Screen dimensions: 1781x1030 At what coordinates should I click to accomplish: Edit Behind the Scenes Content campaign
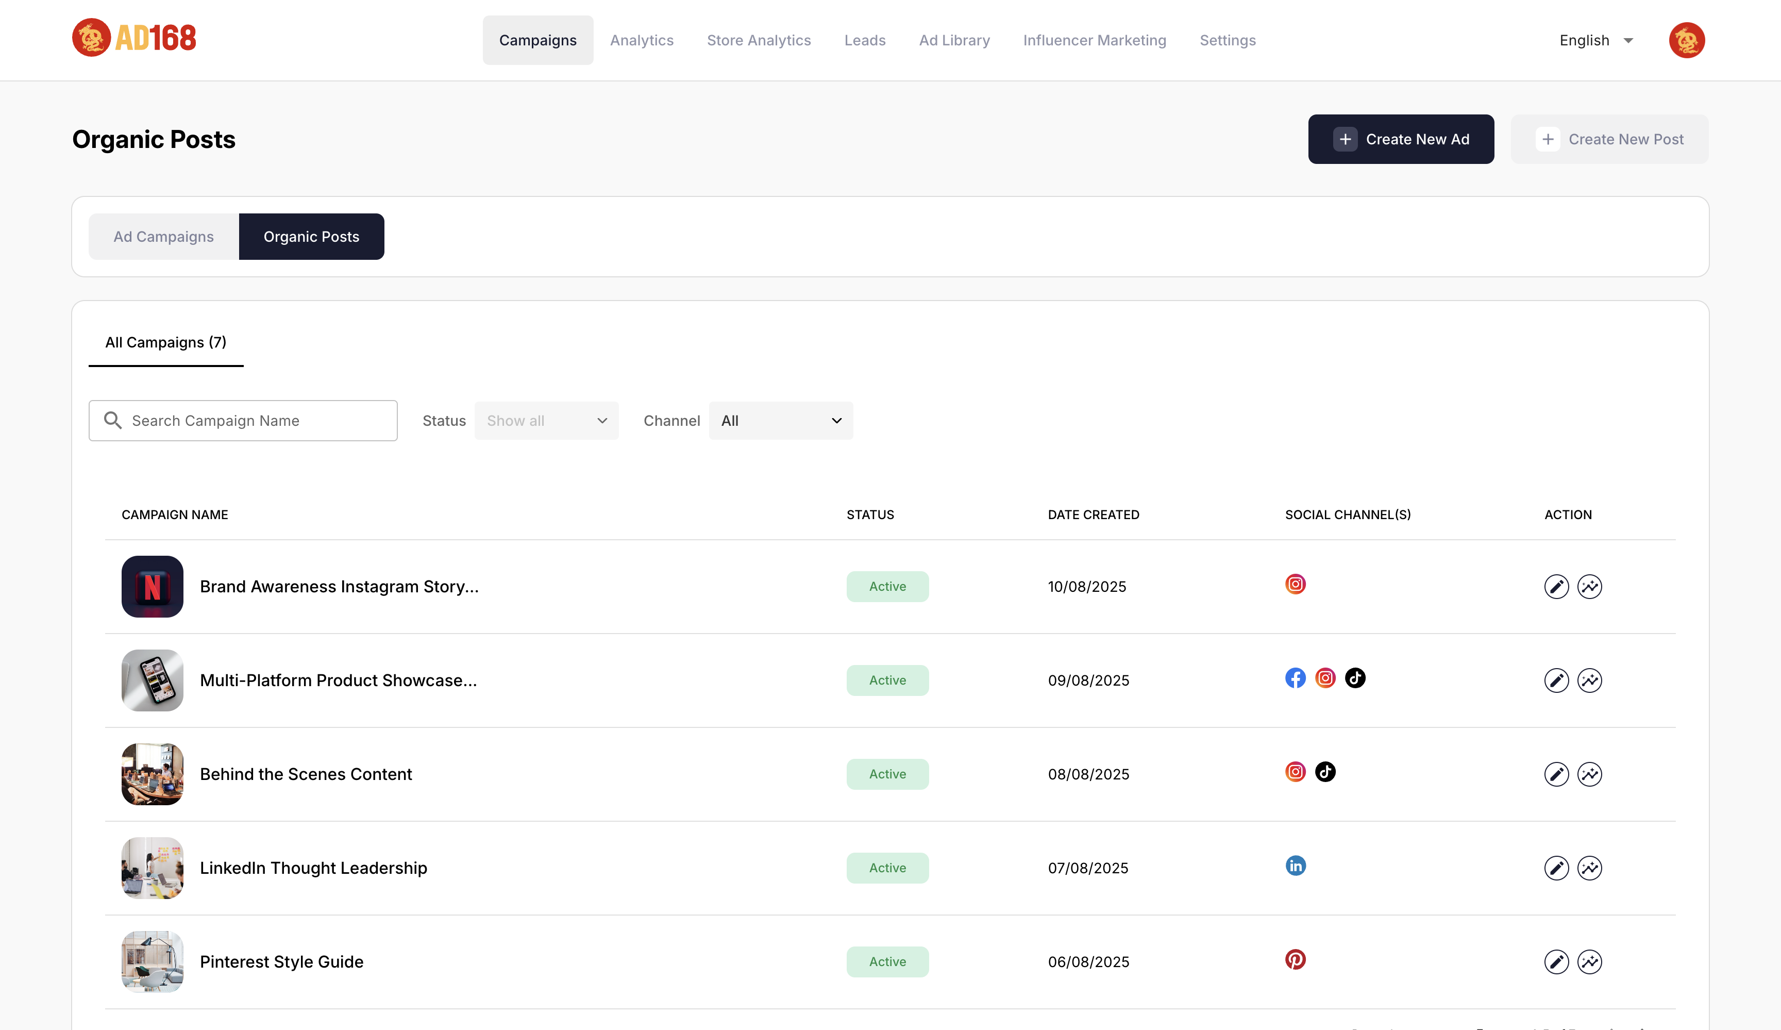click(1556, 774)
